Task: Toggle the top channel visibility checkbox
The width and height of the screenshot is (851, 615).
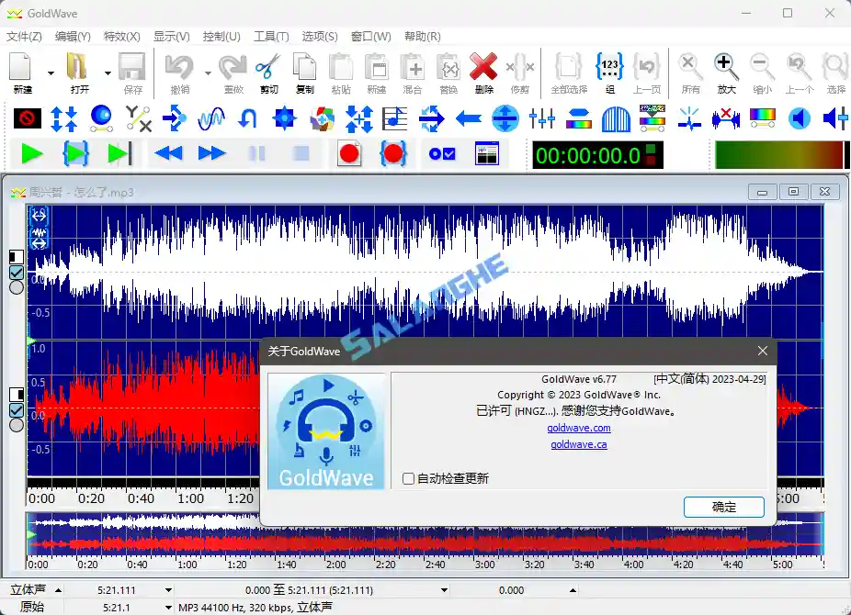Action: tap(16, 272)
